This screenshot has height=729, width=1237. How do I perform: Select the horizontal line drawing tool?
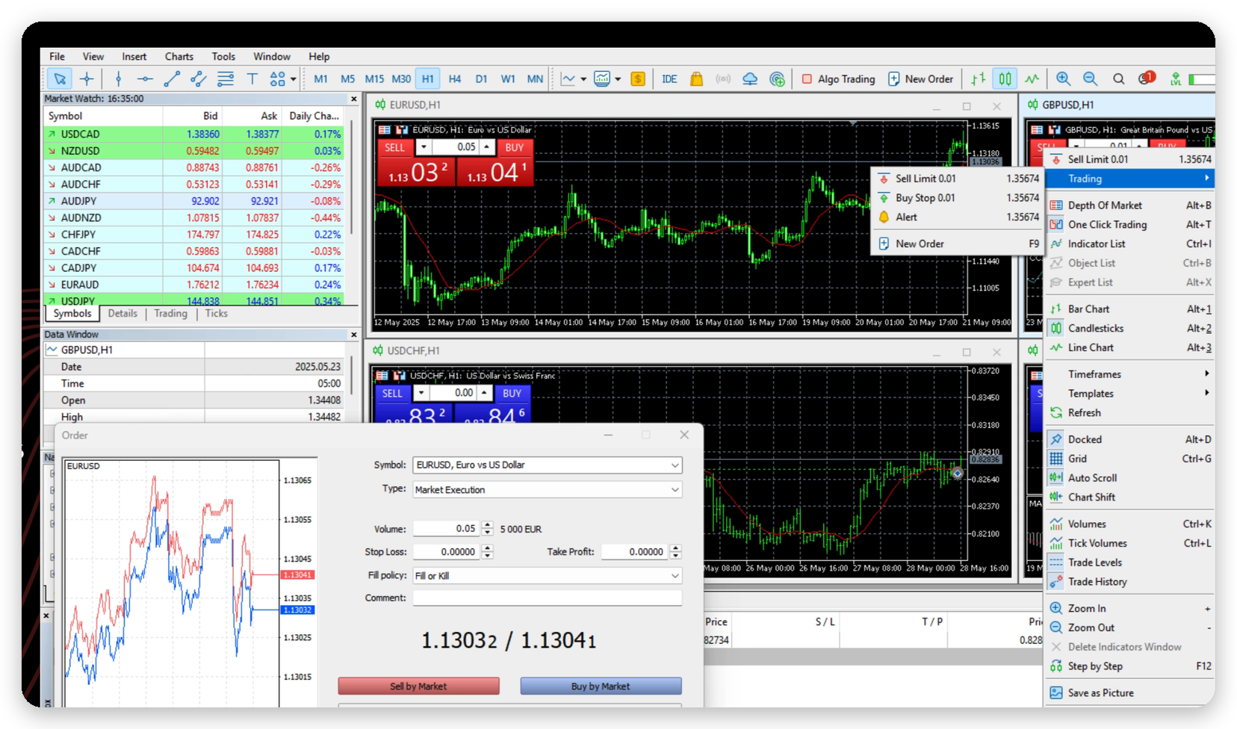(x=145, y=78)
